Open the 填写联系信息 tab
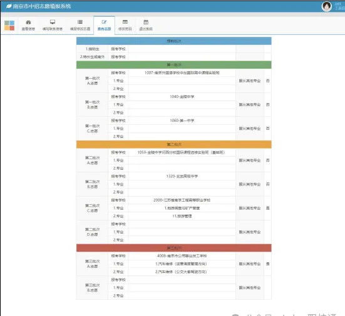 [53, 26]
